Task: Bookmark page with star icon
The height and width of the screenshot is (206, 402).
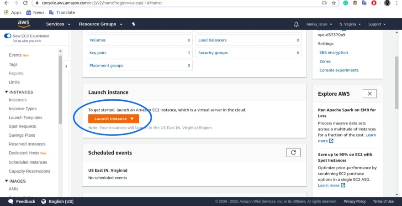Action: point(333,3)
